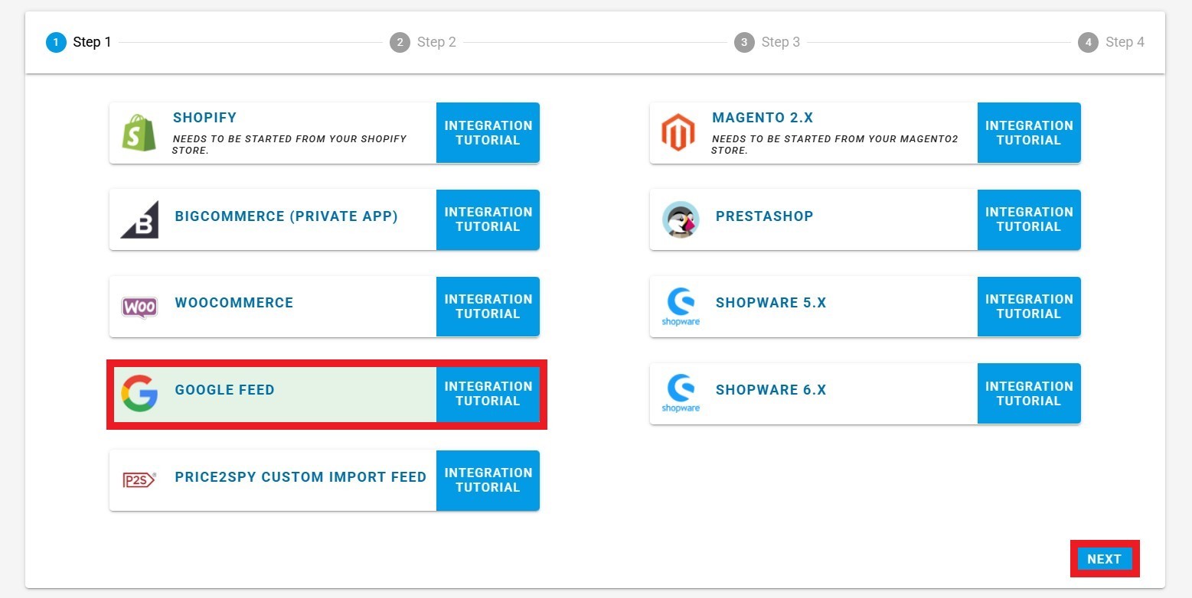
Task: Open Shopware 6.X Integration Tutorial
Action: [x=1029, y=393]
